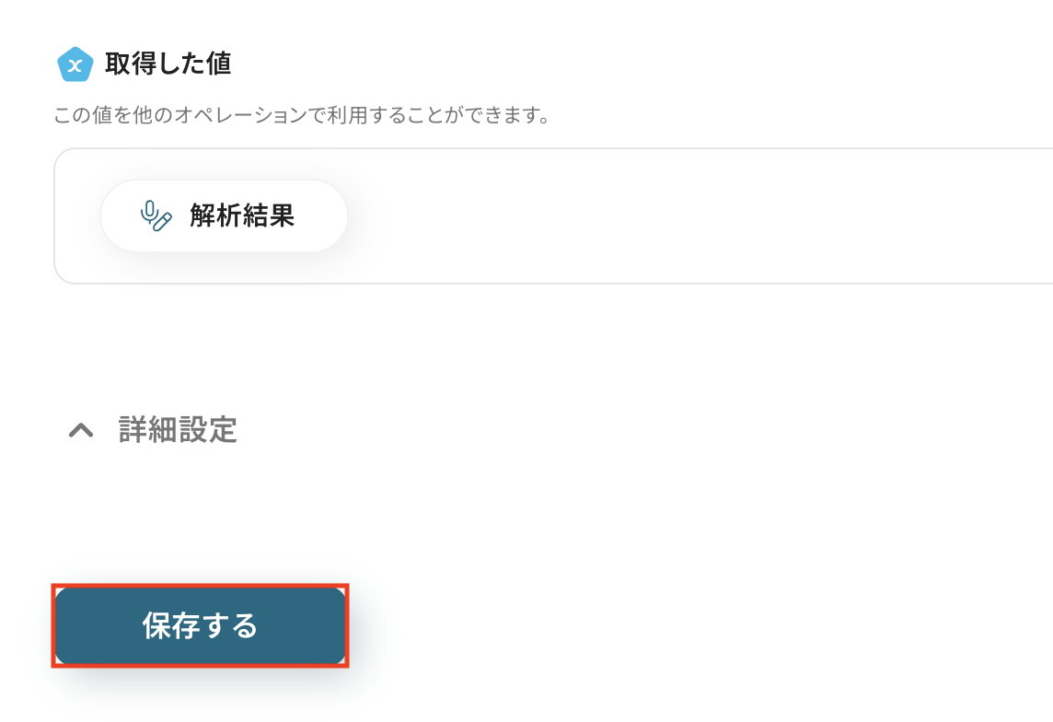
Task: Toggle the advanced settings disclosure arrow
Action: click(x=80, y=430)
